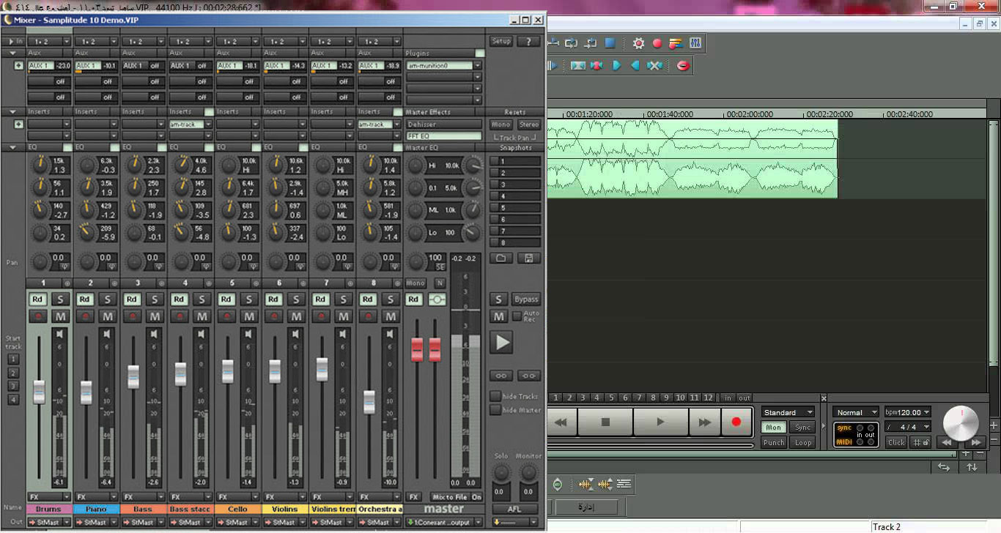Click the Bypass button
The image size is (1001, 533).
pyautogui.click(x=526, y=299)
